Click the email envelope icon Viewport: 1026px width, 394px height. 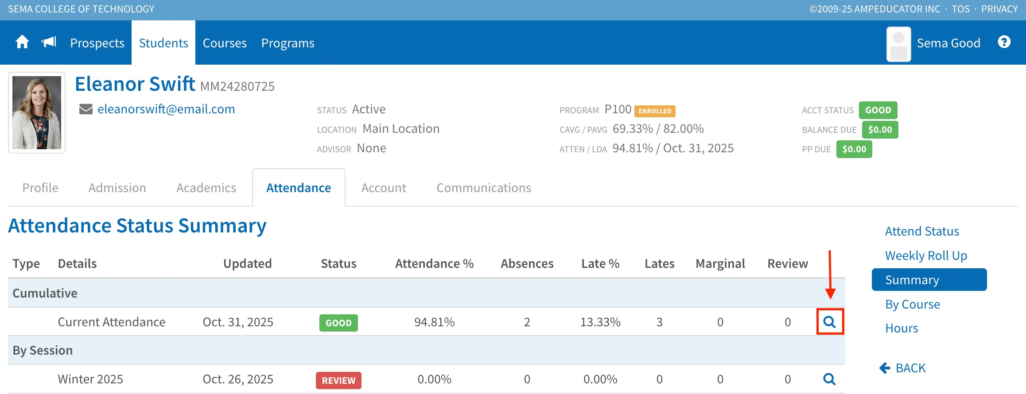click(x=86, y=109)
